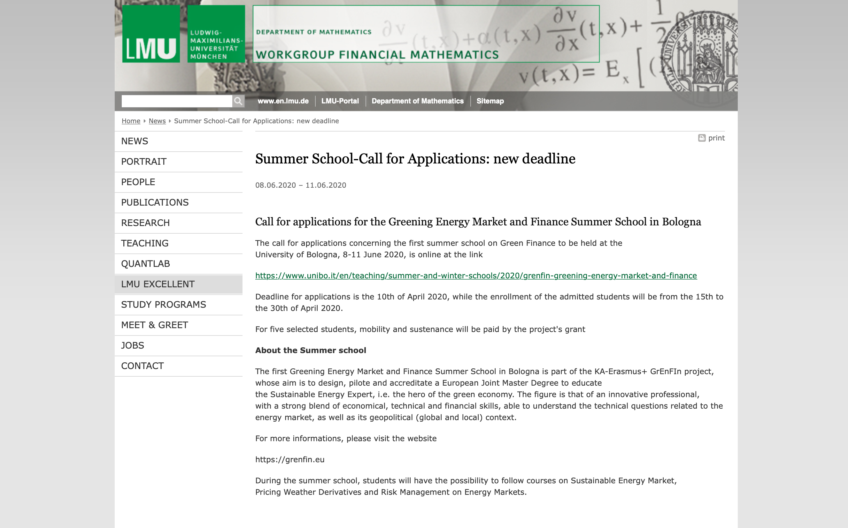Select PUBLICATIONS in the sidebar
The image size is (848, 528).
[x=179, y=202]
